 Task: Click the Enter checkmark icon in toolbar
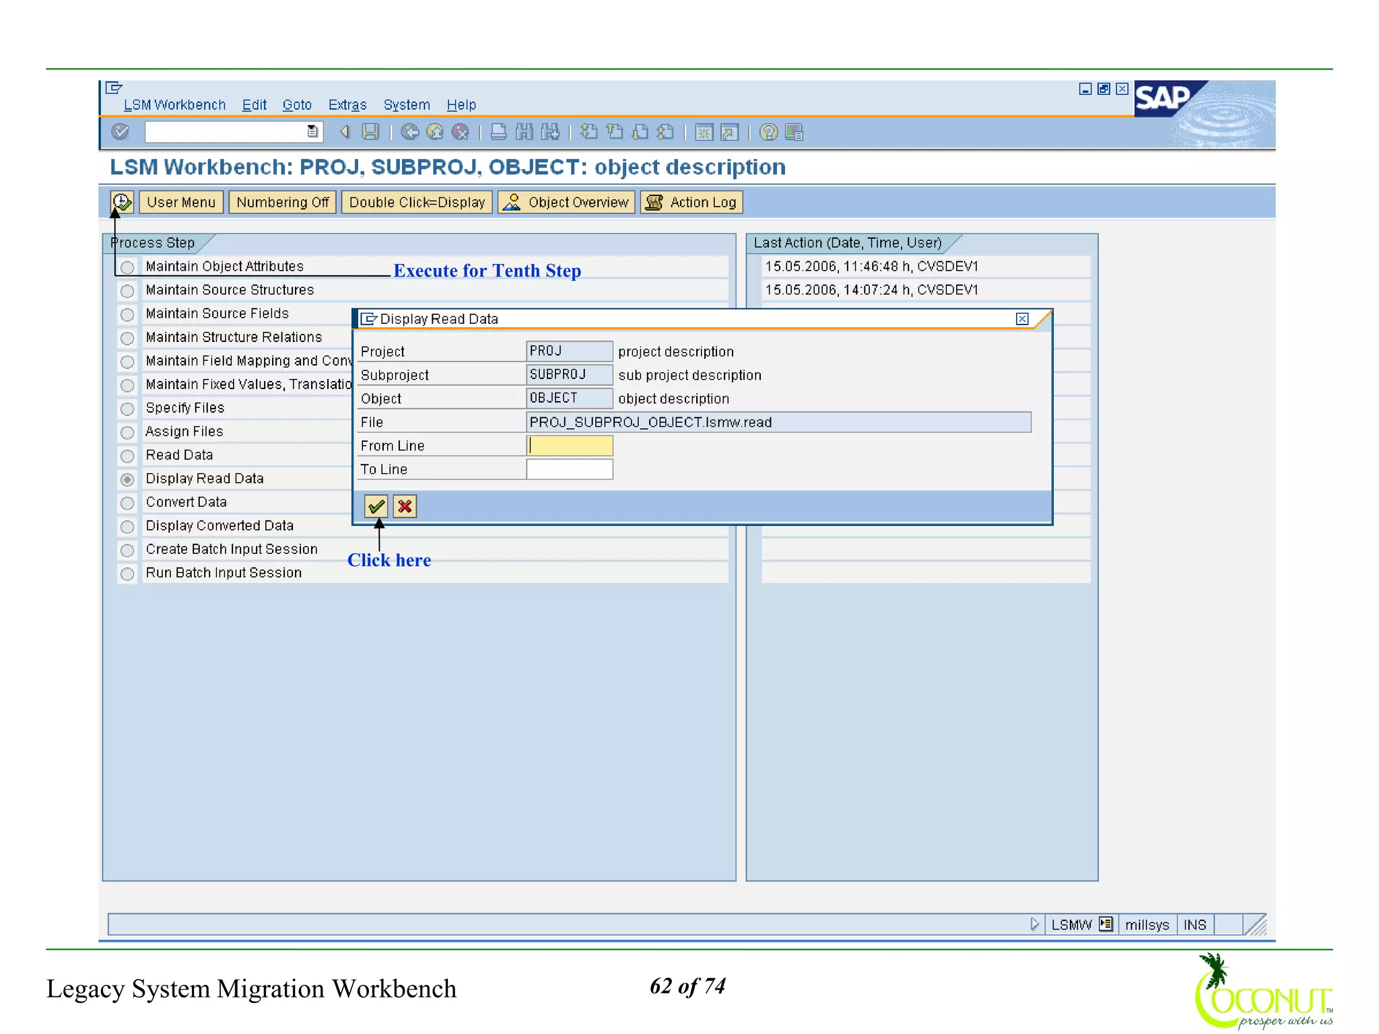coord(121,132)
